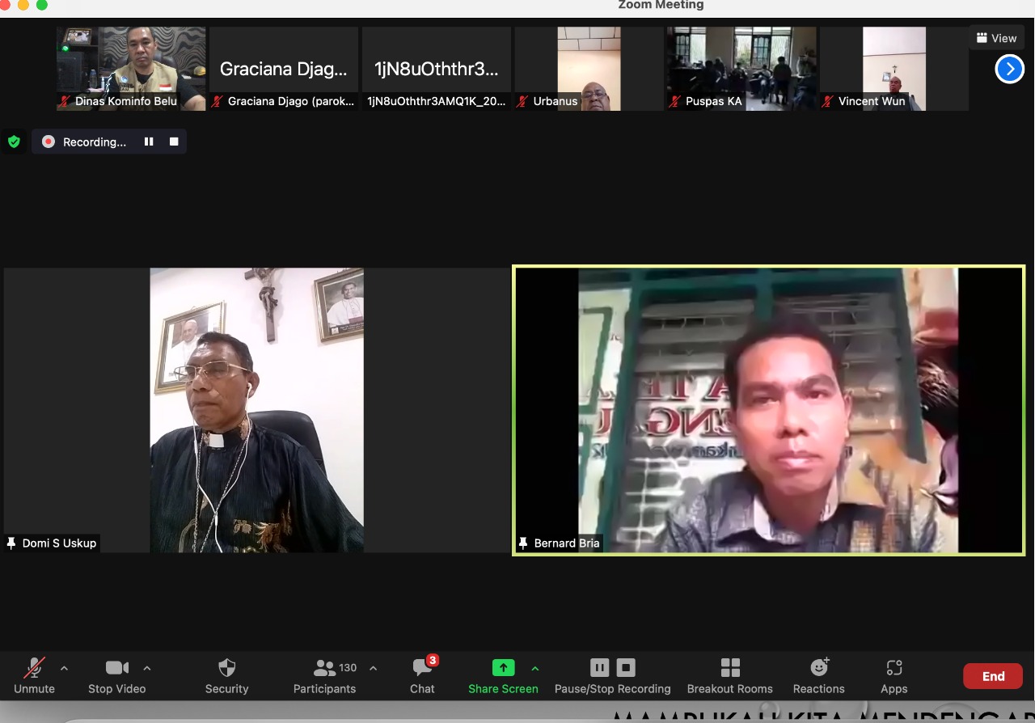Open the View layout menu

[996, 38]
